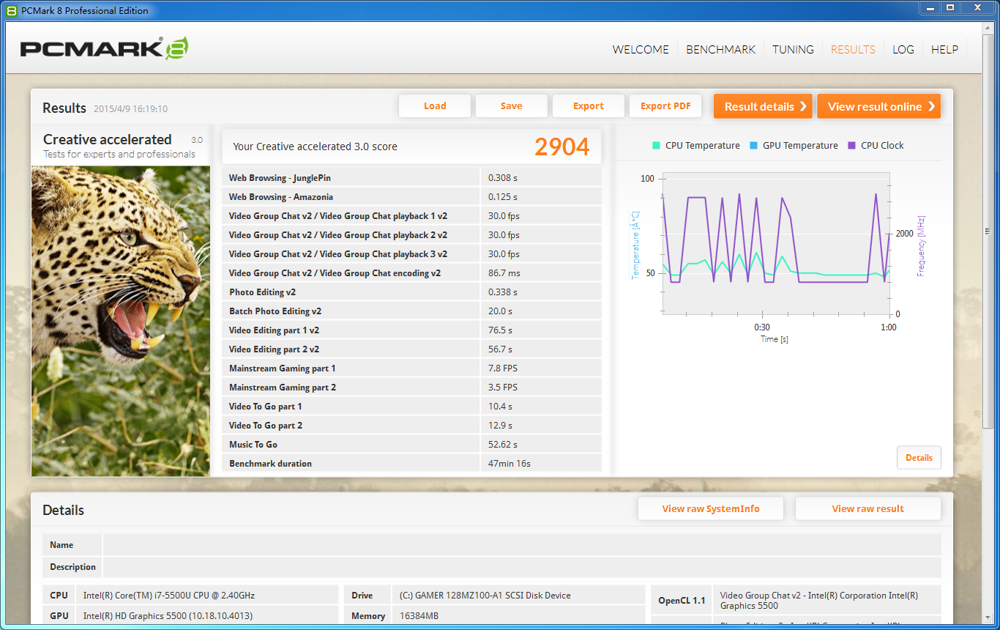Click the Load button
The height and width of the screenshot is (630, 1000).
435,106
